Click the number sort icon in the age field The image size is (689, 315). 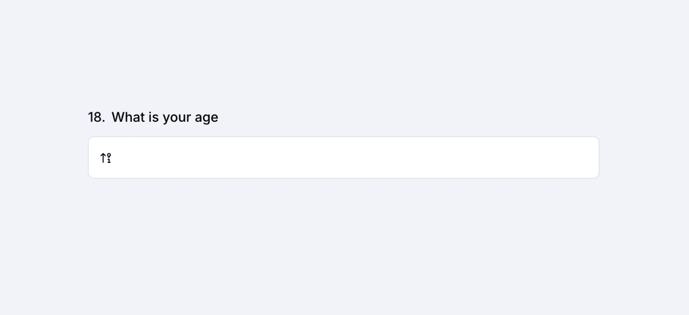tap(106, 158)
